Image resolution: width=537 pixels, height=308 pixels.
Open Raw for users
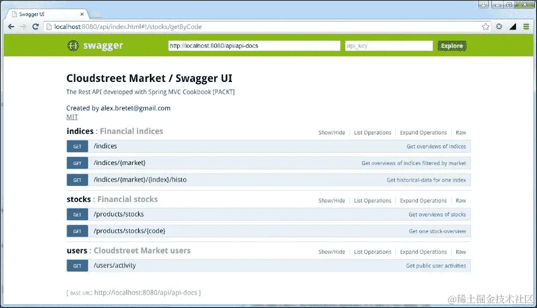tap(461, 252)
